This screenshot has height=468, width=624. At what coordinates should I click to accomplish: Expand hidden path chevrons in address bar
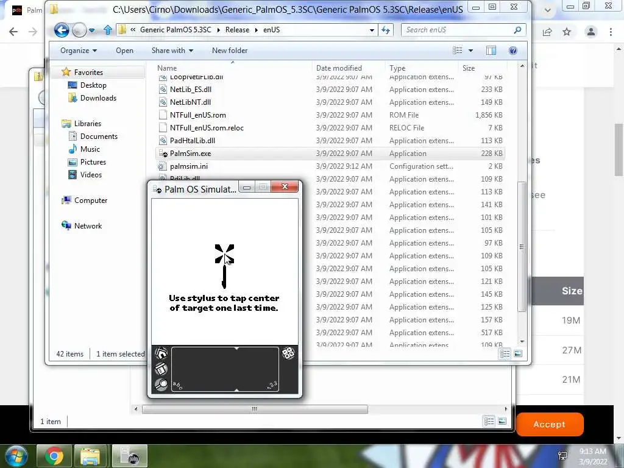pyautogui.click(x=133, y=29)
